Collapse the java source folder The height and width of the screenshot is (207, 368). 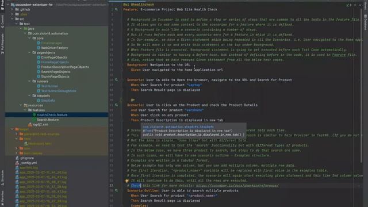(x=21, y=29)
